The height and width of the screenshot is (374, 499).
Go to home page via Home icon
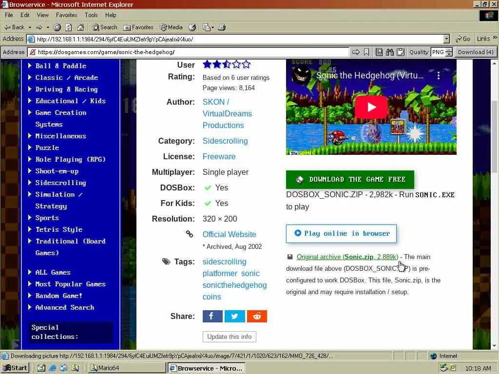click(80, 27)
